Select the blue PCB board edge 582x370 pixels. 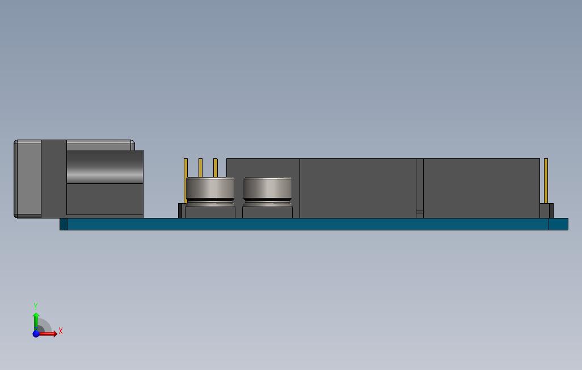(314, 224)
